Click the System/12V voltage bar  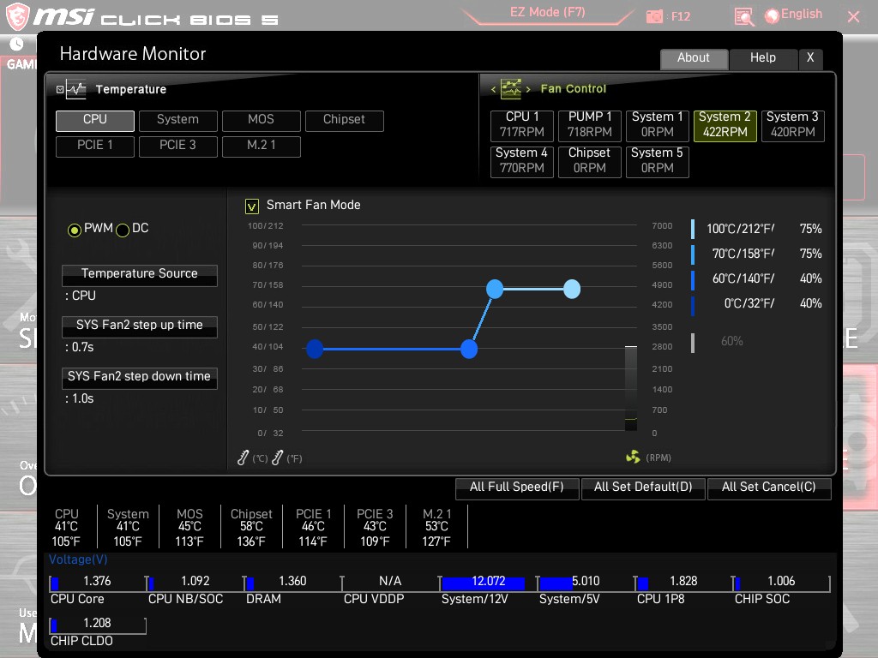[486, 583]
